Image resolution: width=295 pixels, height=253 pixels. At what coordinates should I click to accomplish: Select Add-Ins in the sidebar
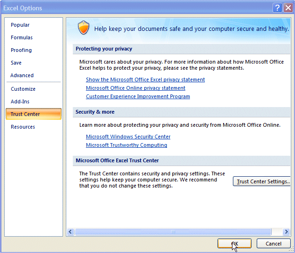coord(20,101)
